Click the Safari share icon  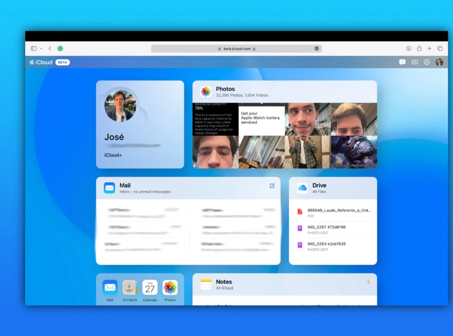click(419, 48)
